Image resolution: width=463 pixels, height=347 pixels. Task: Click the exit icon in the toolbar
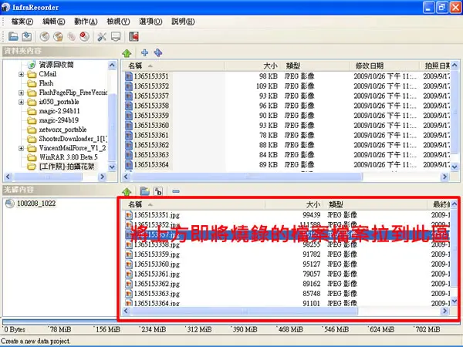point(133,36)
